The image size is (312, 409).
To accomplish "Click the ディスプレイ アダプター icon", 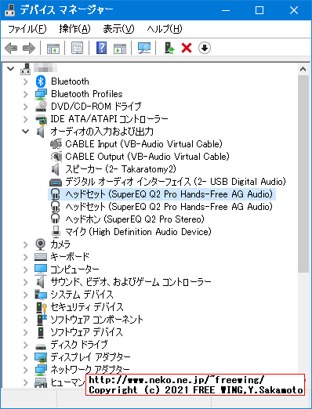I will coord(41,357).
